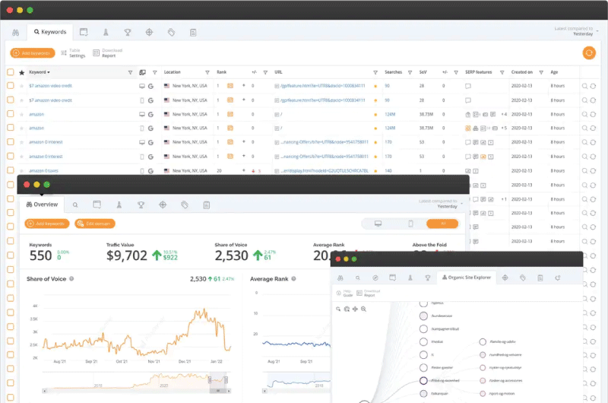This screenshot has width=608, height=403.
Task: Open the device type column filter
Action: (155, 72)
